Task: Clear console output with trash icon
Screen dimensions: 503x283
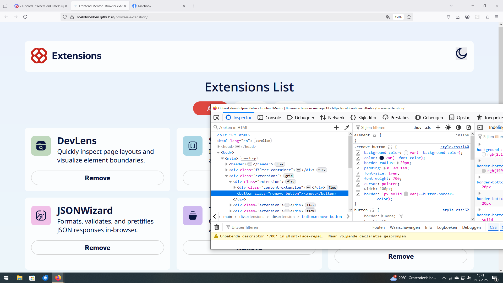Action: coord(217,227)
